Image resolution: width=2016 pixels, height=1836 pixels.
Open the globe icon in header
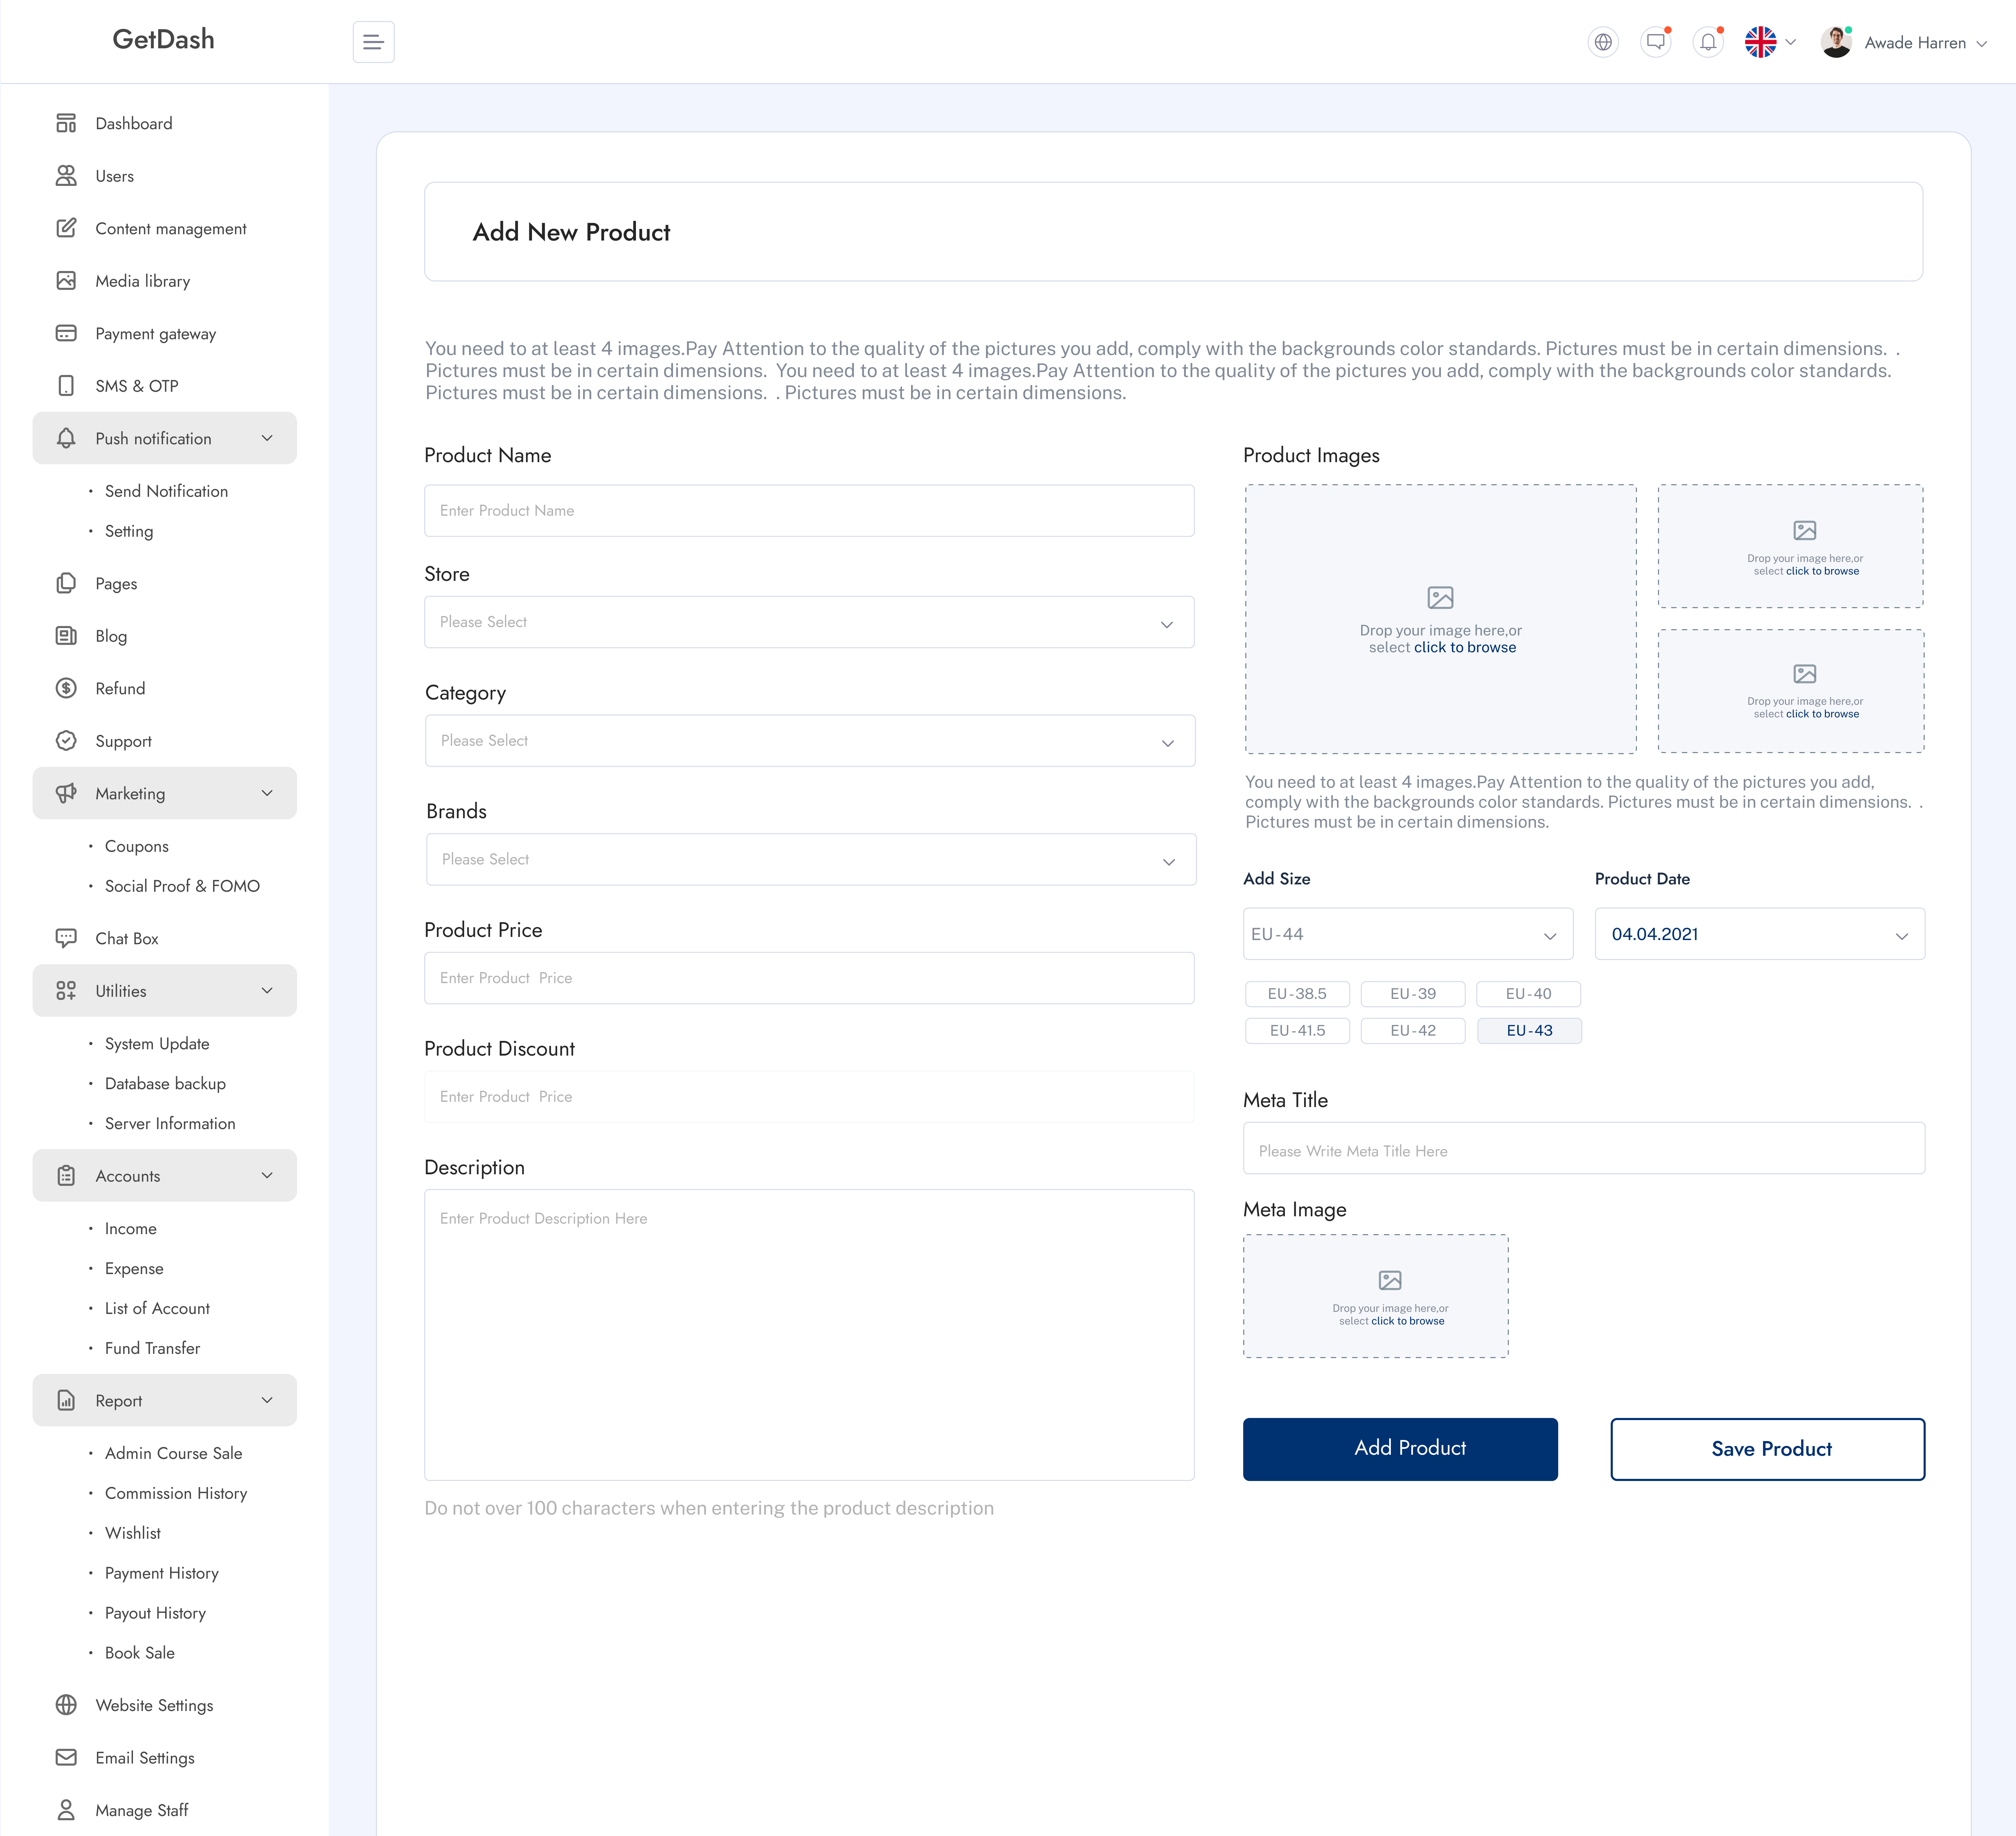(1603, 42)
